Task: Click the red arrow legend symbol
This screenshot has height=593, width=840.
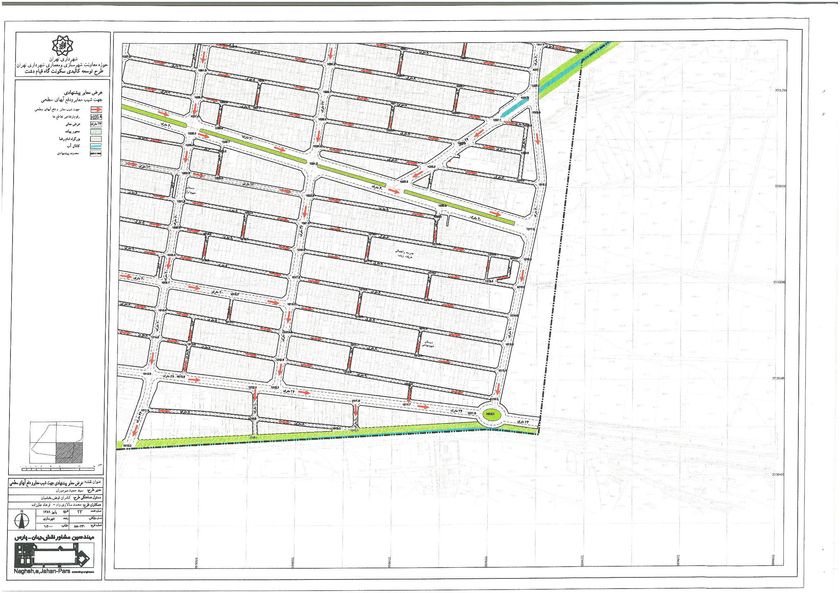Action: tap(96, 110)
